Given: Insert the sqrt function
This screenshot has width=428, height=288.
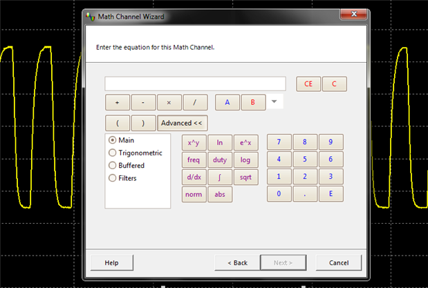Looking at the screenshot, I should (245, 177).
